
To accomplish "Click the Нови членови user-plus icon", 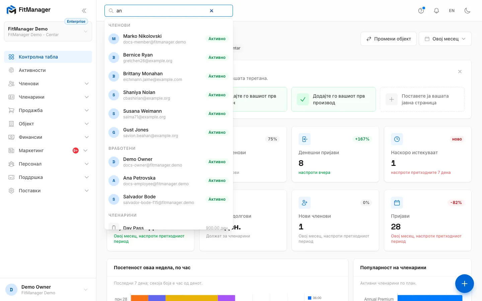I will tap(305, 203).
